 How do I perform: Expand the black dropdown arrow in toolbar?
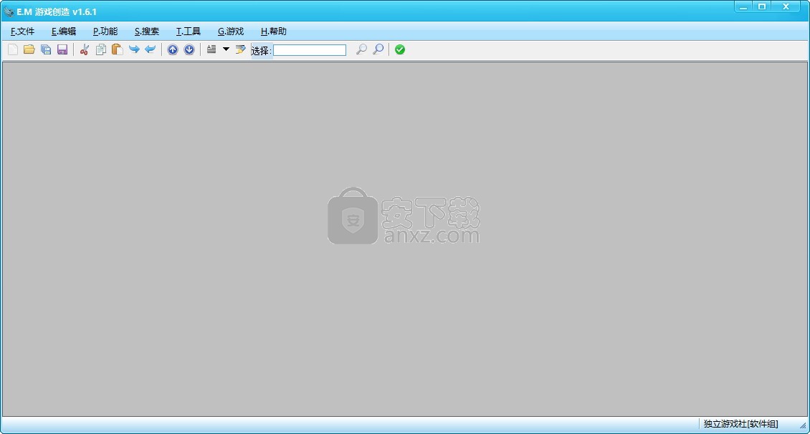(226, 49)
